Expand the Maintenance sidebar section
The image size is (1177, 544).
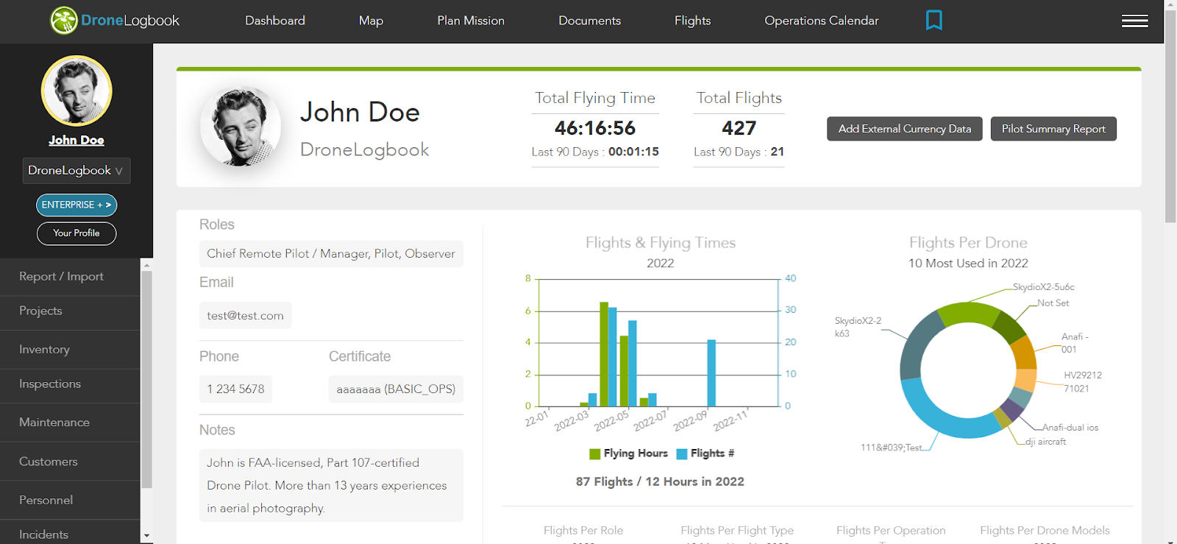click(70, 423)
